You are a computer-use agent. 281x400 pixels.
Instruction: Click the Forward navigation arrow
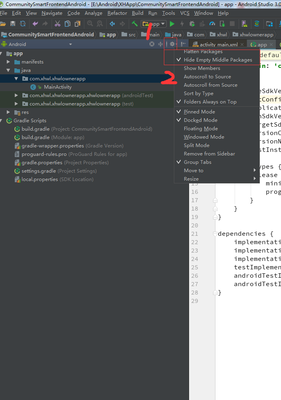click(122, 24)
